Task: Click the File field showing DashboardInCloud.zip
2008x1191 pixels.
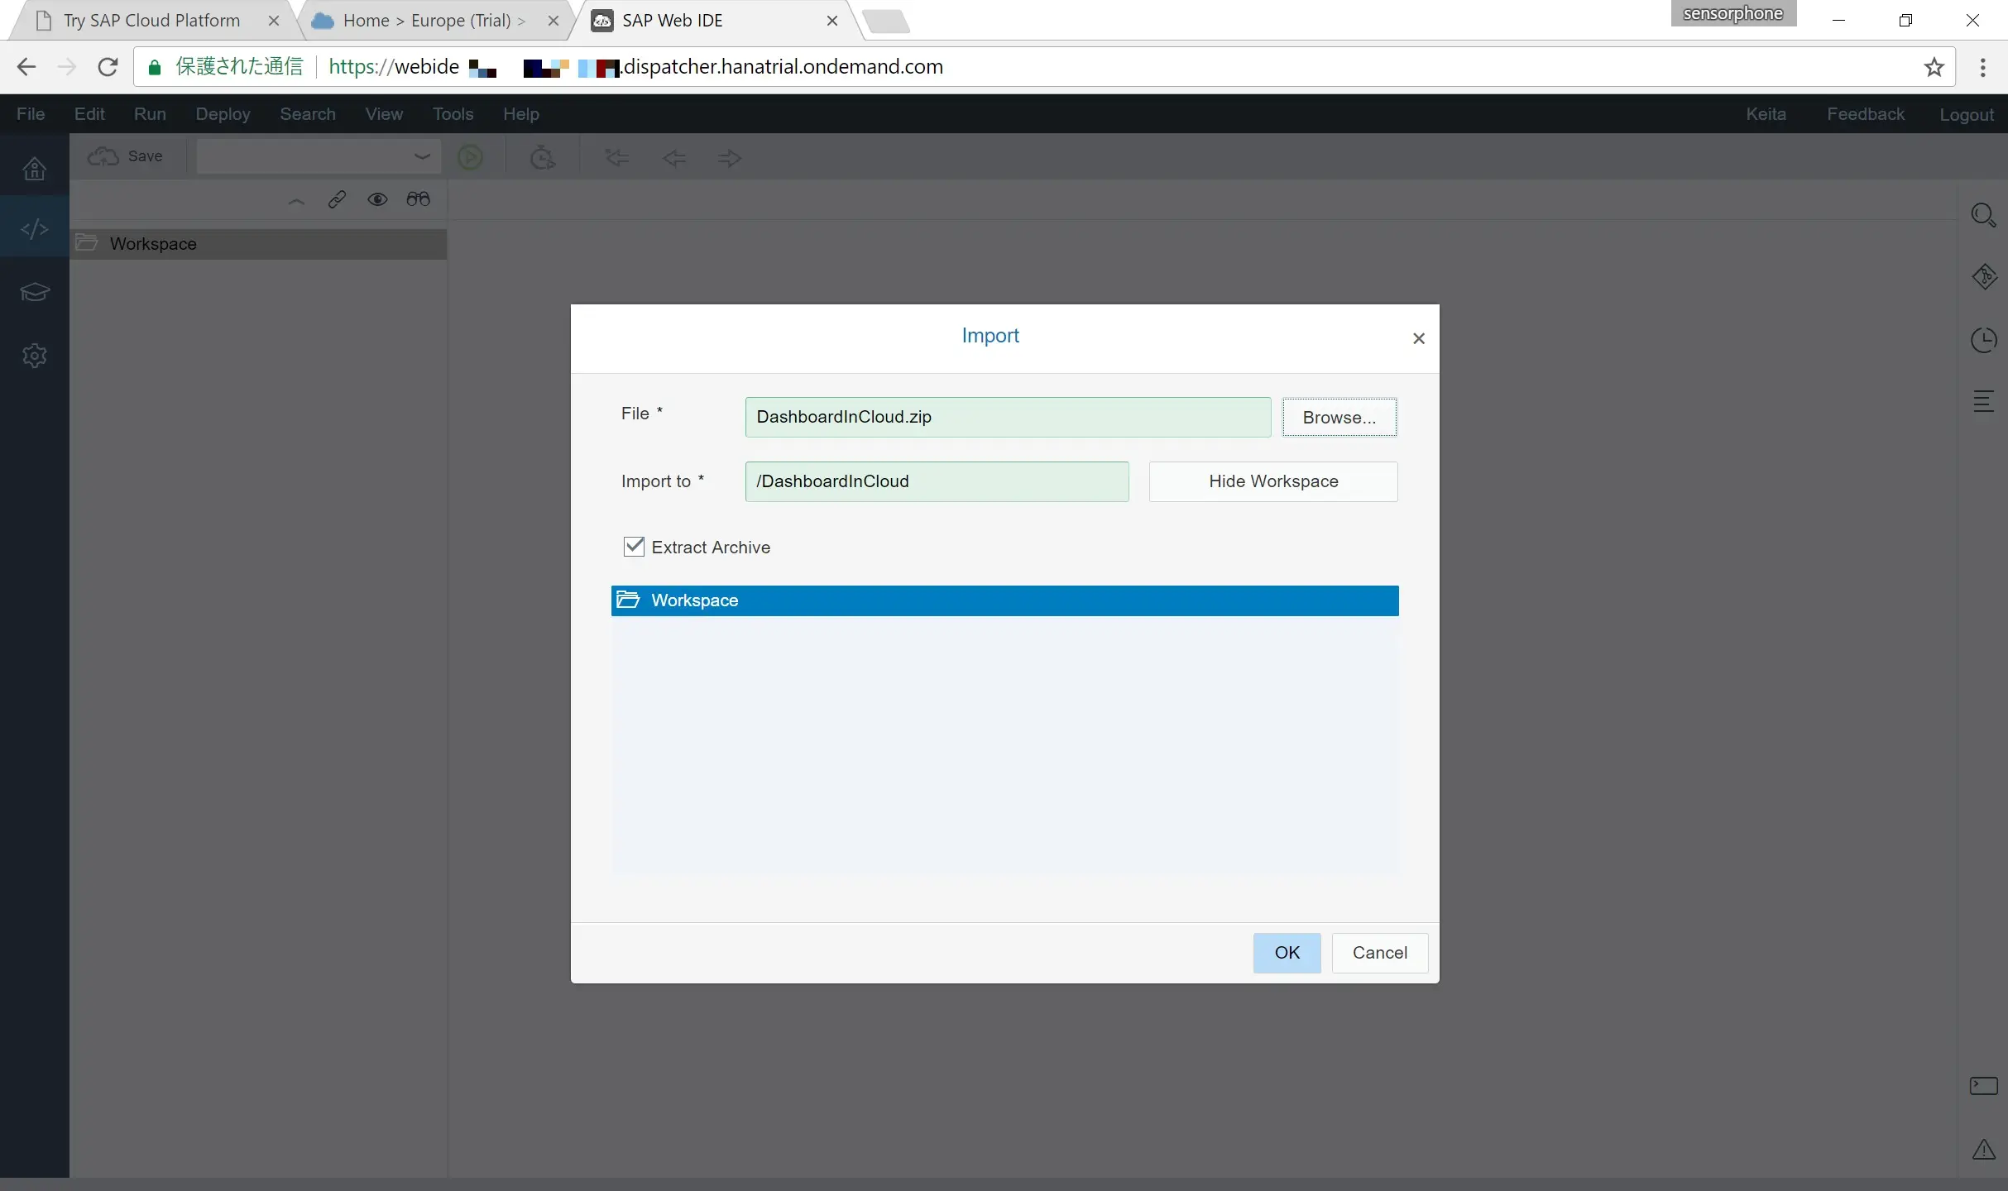Action: (x=1008, y=417)
